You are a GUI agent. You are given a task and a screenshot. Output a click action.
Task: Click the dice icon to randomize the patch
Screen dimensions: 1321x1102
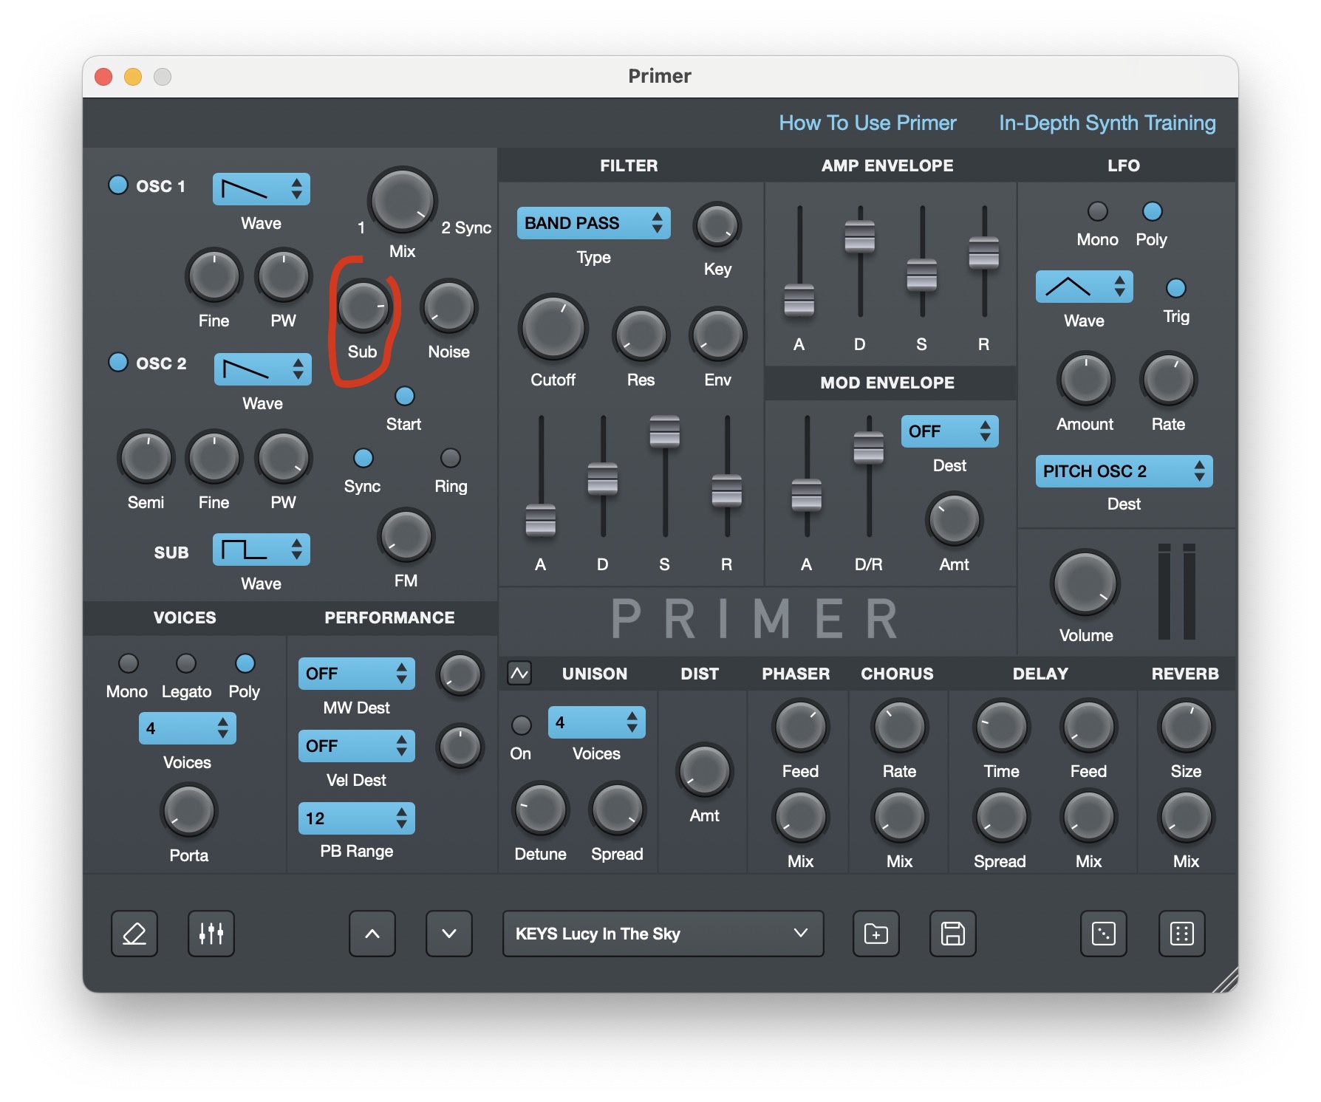(x=1104, y=934)
